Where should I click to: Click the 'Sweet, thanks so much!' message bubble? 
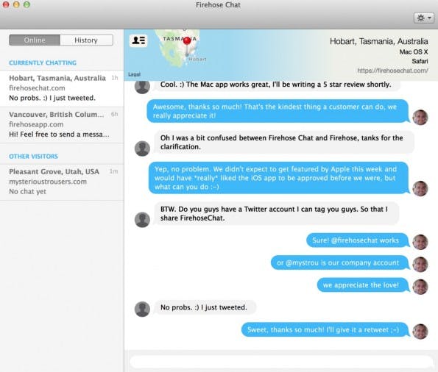325,330
